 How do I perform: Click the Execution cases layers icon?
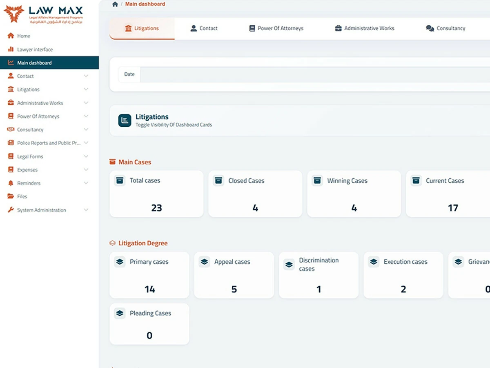[x=374, y=262]
